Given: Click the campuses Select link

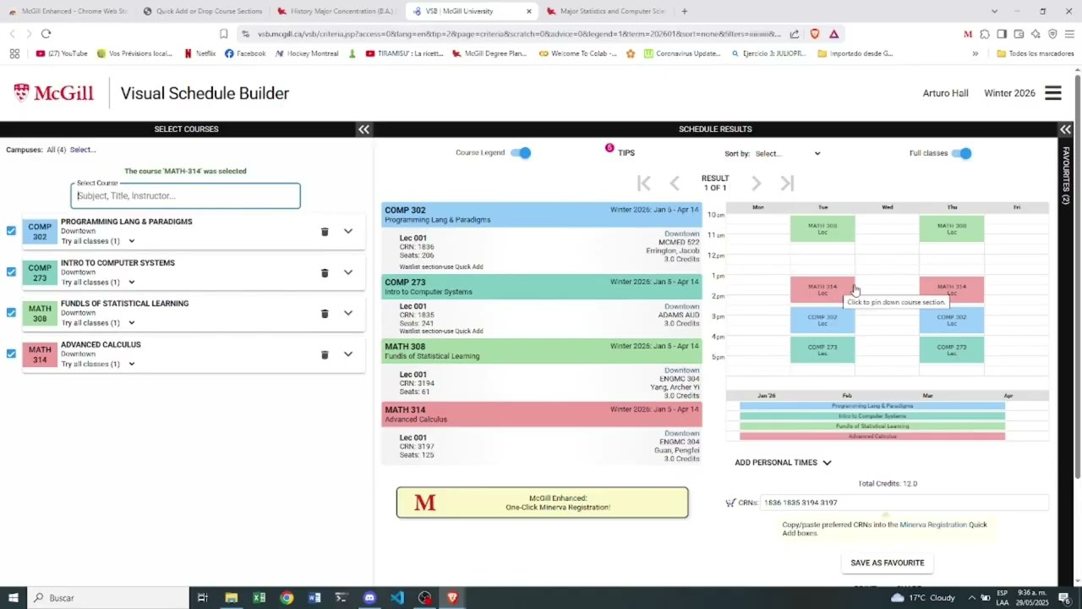Looking at the screenshot, I should pos(83,150).
